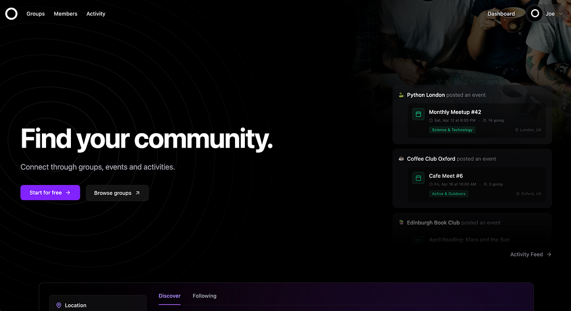The image size is (571, 311).
Task: Switch to the Following tab
Action: [x=204, y=295]
